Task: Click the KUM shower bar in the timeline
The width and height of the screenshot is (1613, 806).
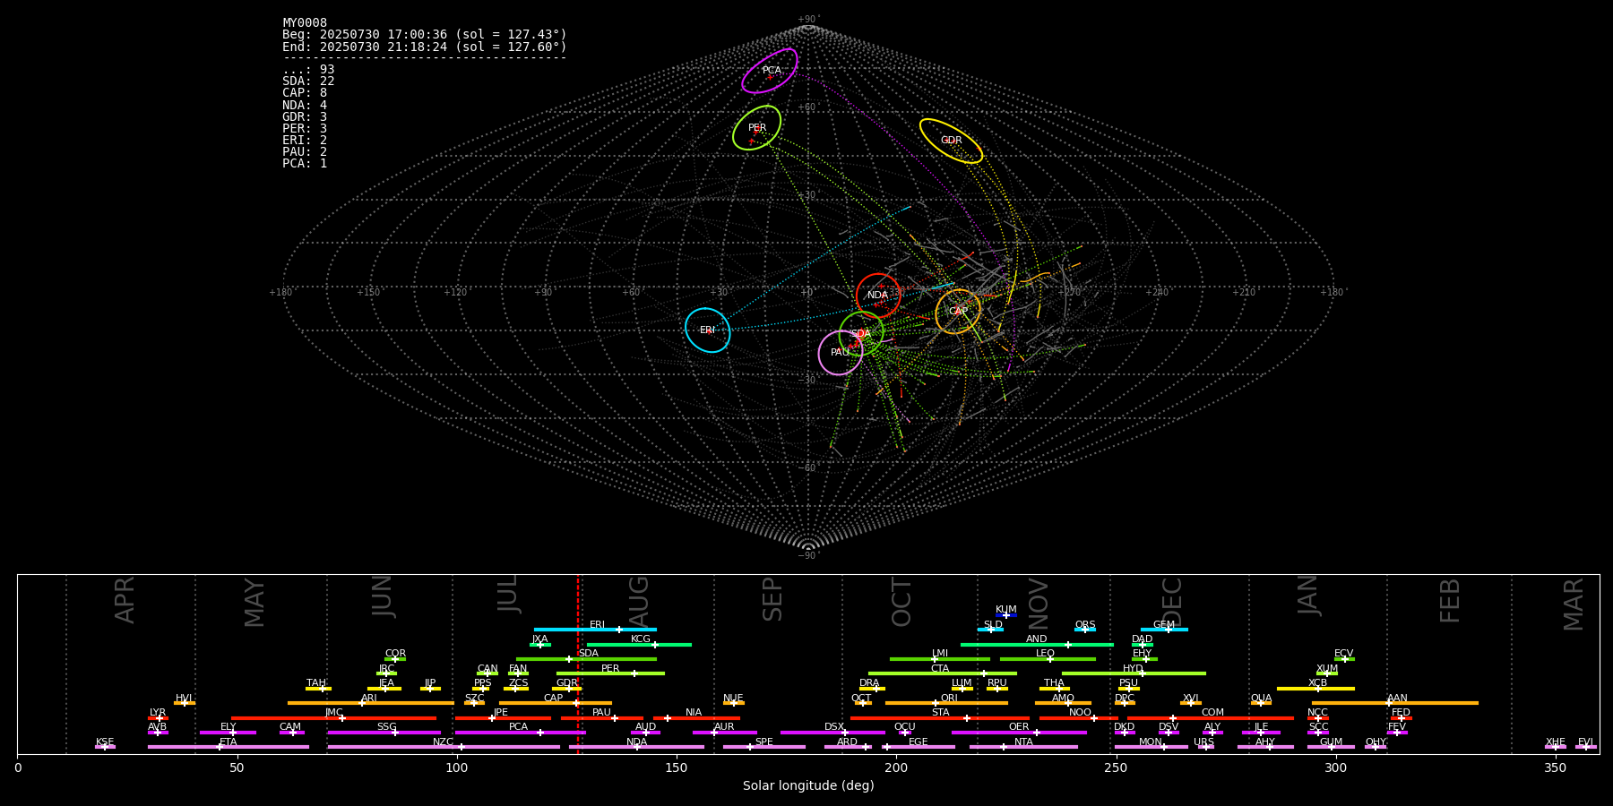Action: pos(1006,615)
